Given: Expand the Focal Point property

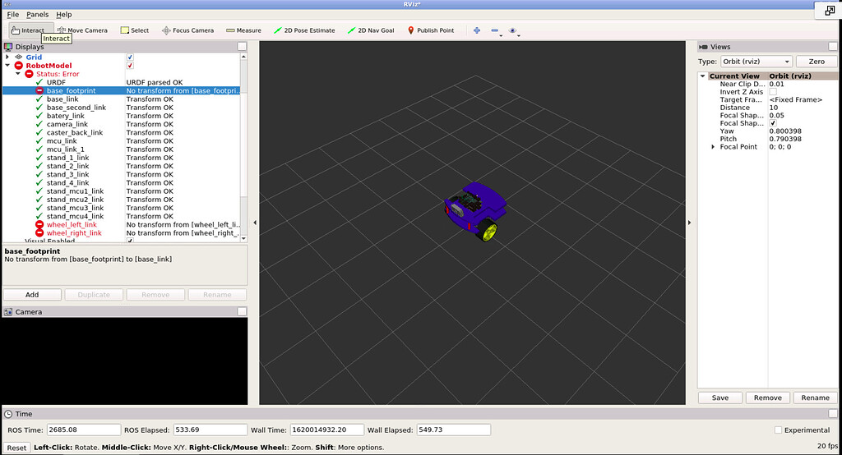Looking at the screenshot, I should tap(713, 146).
